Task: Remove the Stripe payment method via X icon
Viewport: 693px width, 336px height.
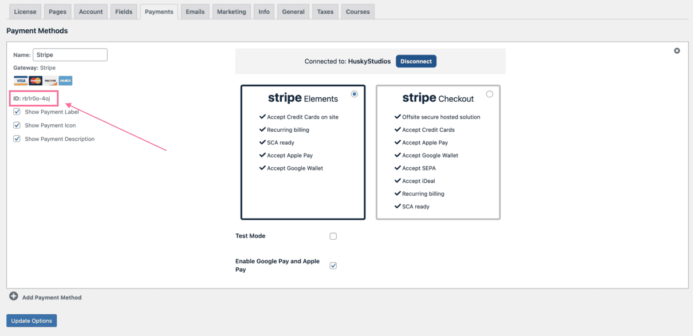Action: pyautogui.click(x=677, y=51)
